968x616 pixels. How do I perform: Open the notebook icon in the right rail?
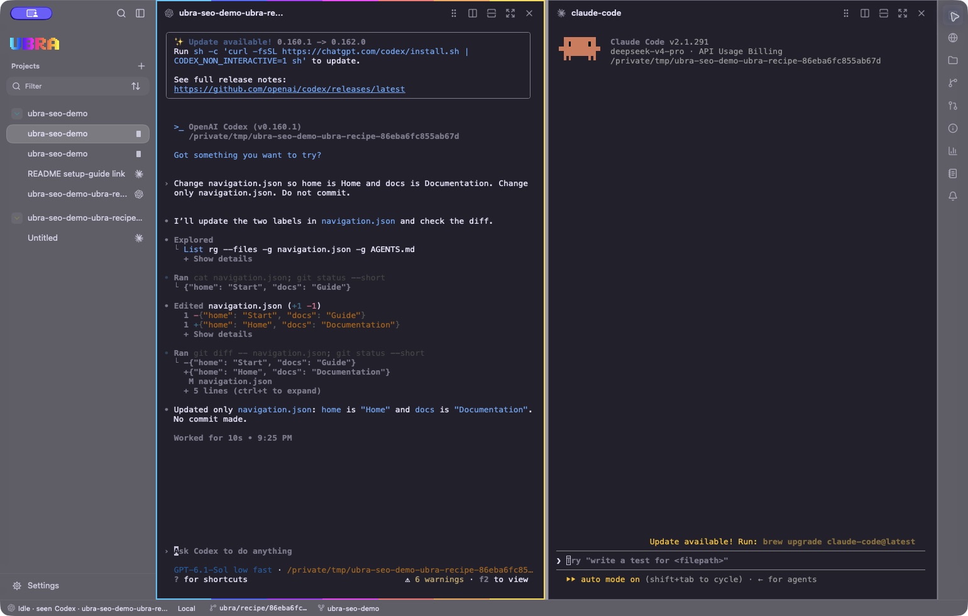coord(953,173)
